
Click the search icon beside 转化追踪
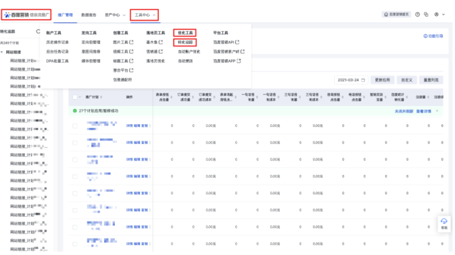(x=38, y=31)
